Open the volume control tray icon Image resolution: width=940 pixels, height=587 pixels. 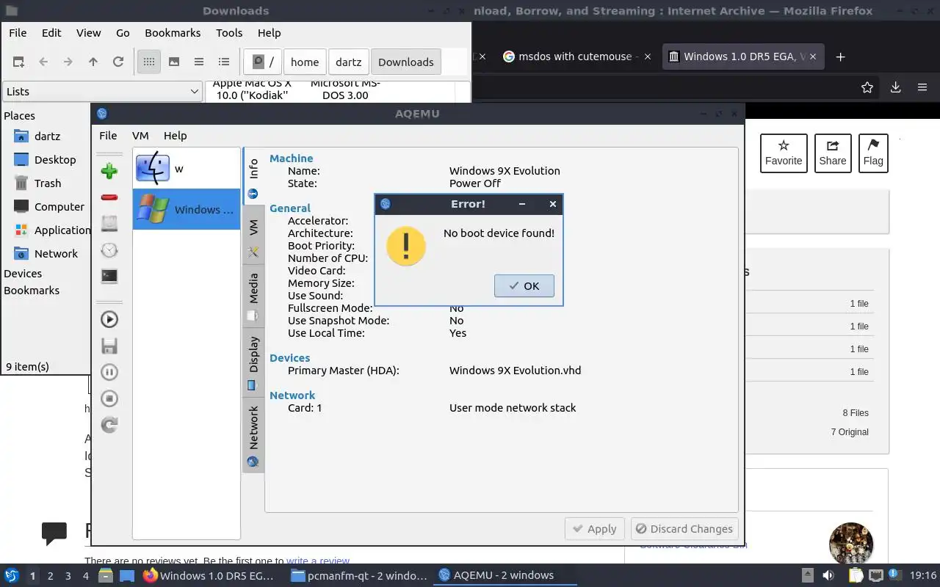click(x=828, y=575)
